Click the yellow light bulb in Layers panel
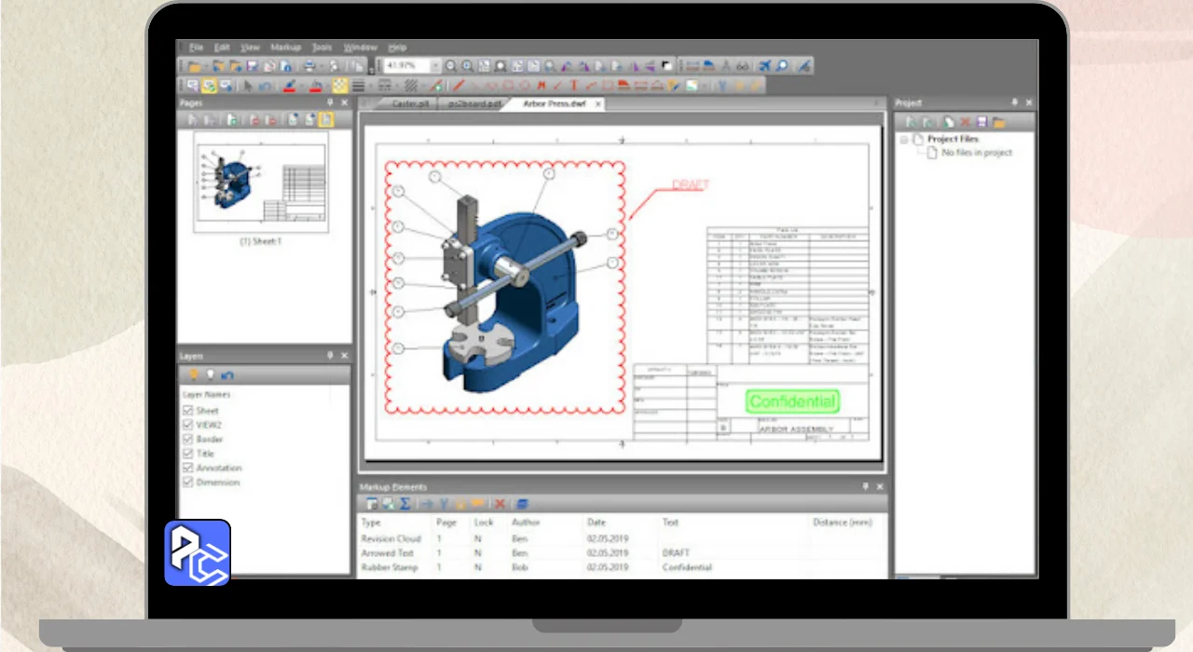Screen dimensions: 1193x652 tap(194, 375)
